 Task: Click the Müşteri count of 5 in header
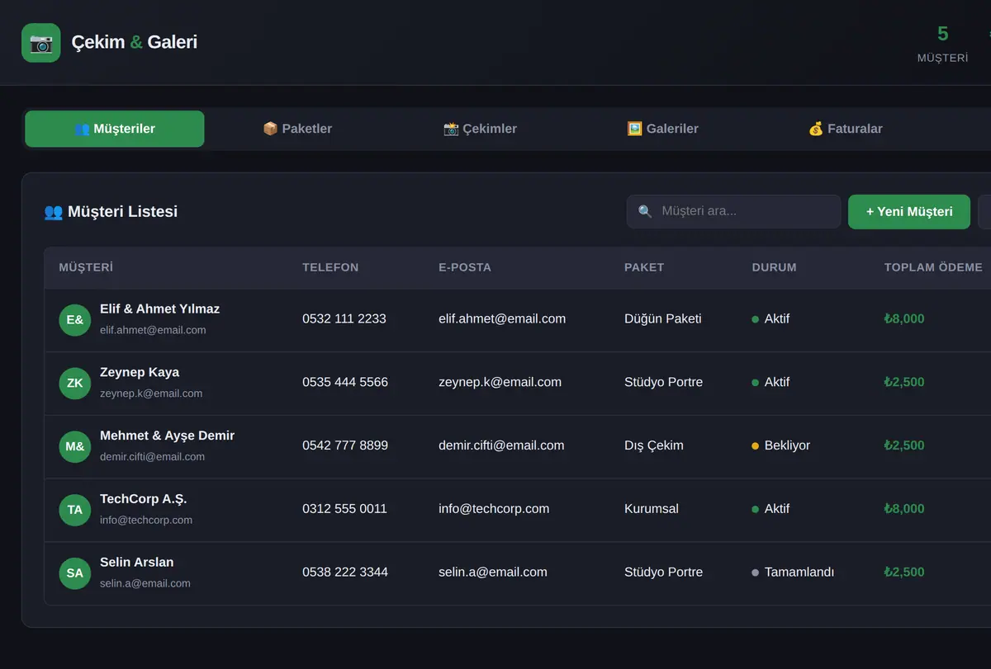click(x=942, y=34)
